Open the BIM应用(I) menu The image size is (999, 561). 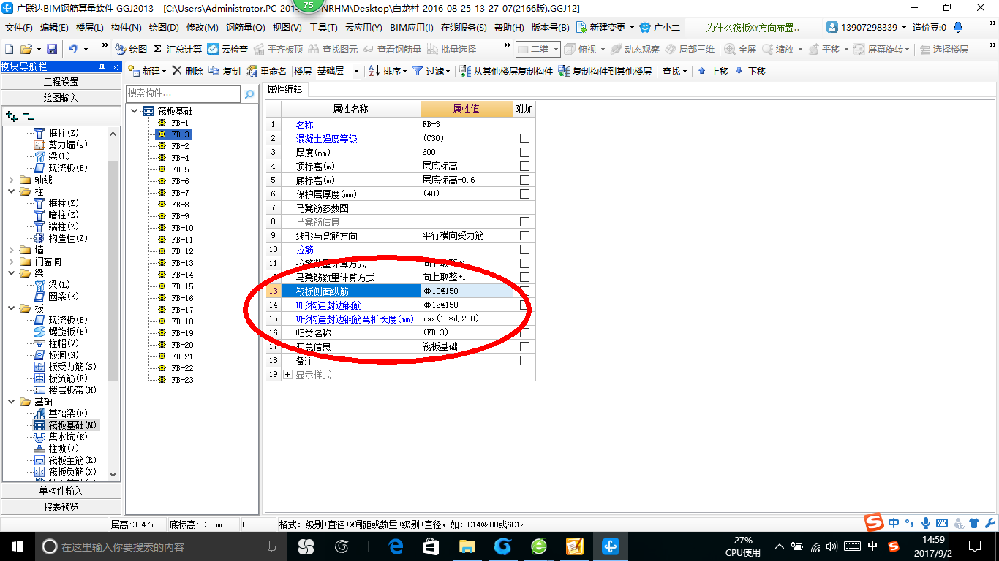[x=411, y=28]
